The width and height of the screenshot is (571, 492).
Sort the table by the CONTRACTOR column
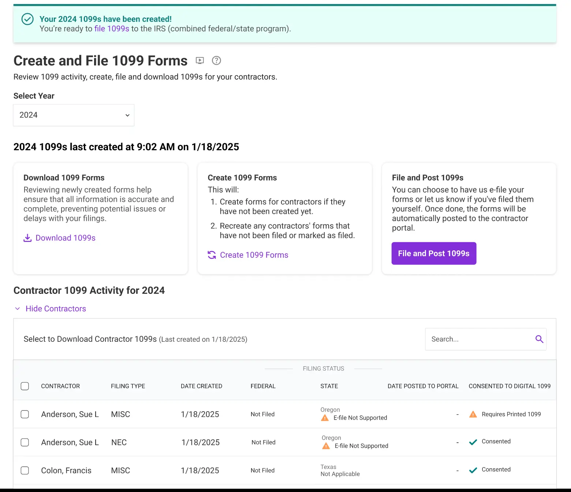[60, 386]
